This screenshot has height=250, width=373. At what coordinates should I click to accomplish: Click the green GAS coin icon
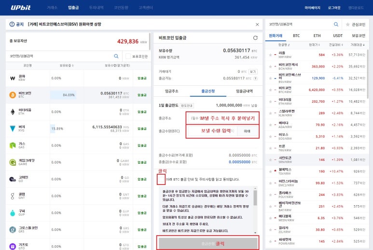pos(13,145)
